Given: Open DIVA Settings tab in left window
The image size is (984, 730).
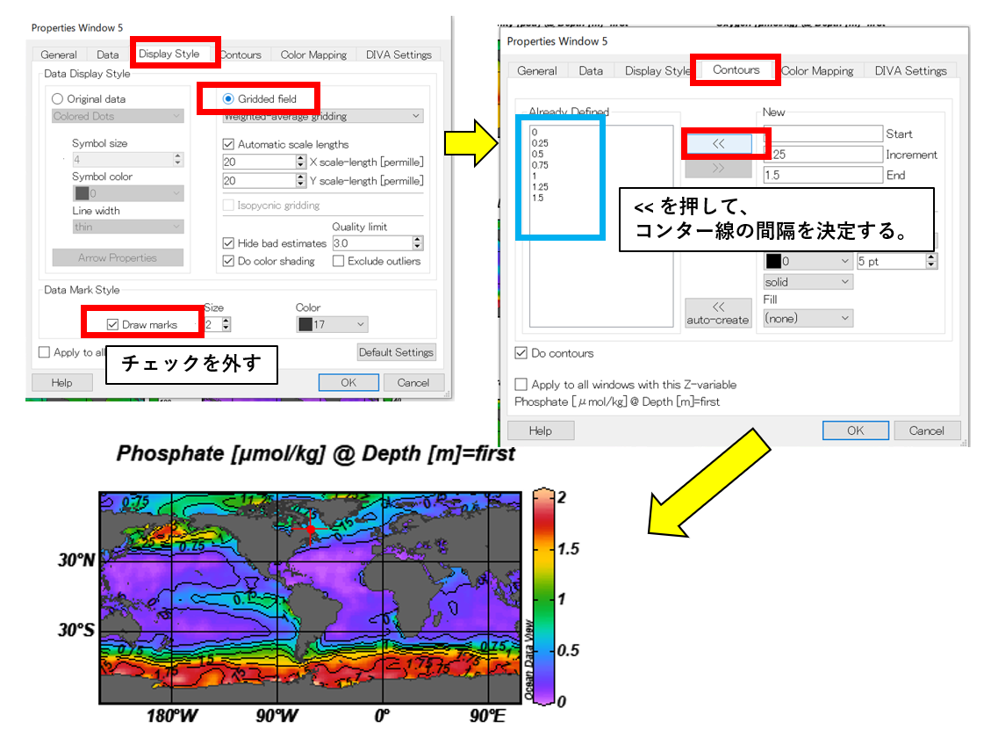Looking at the screenshot, I should point(399,54).
